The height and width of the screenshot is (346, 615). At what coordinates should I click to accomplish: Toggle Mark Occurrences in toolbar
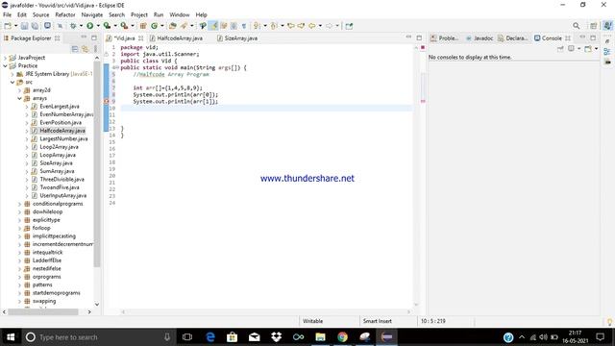point(213,26)
